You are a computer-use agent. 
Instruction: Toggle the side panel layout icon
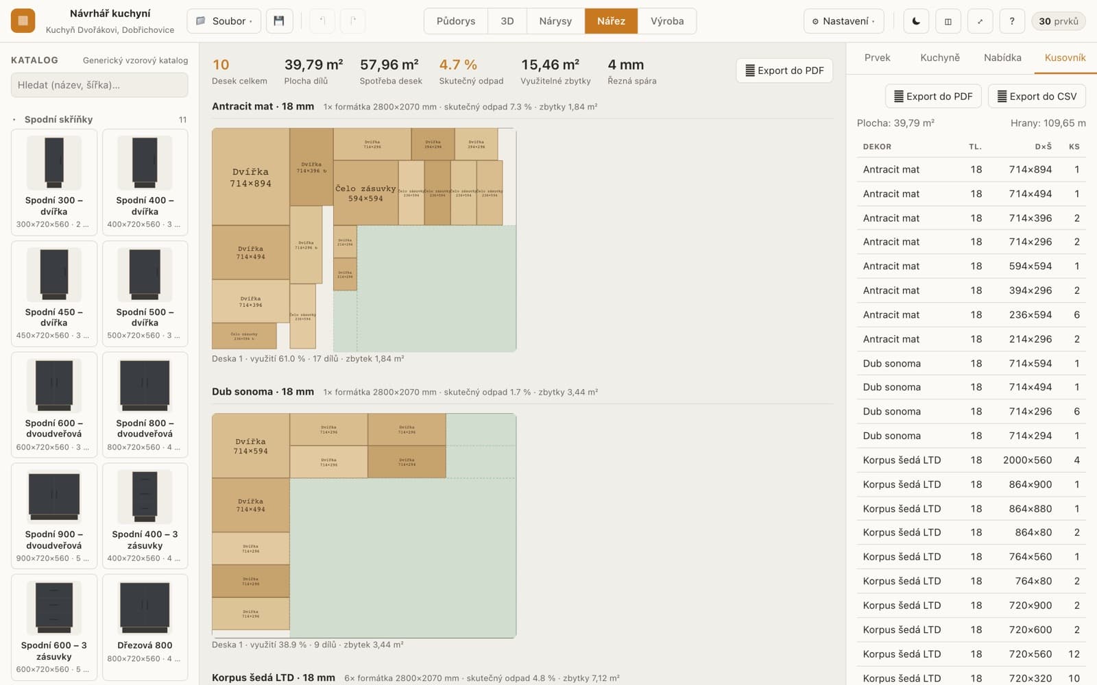(x=948, y=21)
